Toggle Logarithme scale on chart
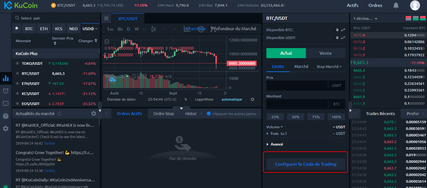Viewport: 427px width, 188px height. coord(204,99)
